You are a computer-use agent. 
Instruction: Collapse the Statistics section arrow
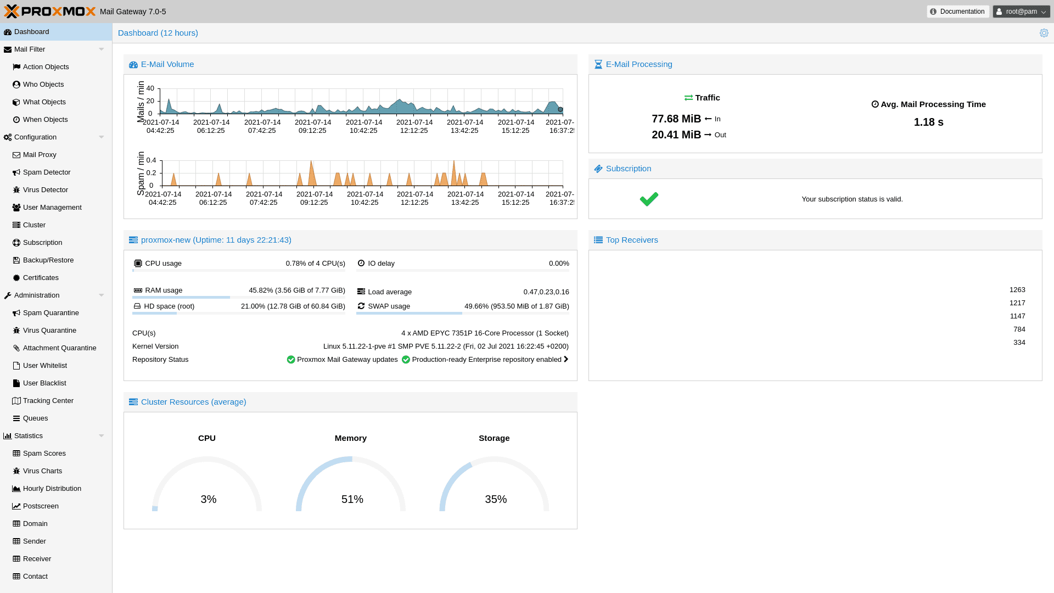tap(101, 436)
